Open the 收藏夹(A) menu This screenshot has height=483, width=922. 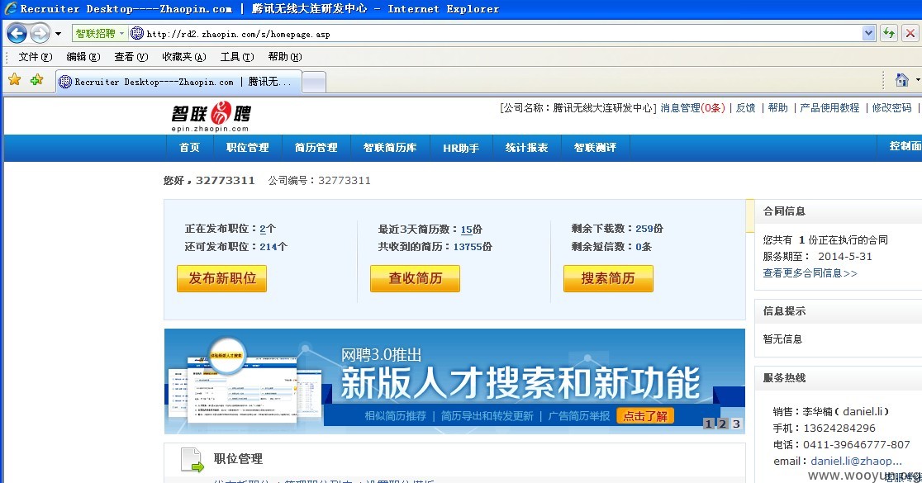coord(183,56)
